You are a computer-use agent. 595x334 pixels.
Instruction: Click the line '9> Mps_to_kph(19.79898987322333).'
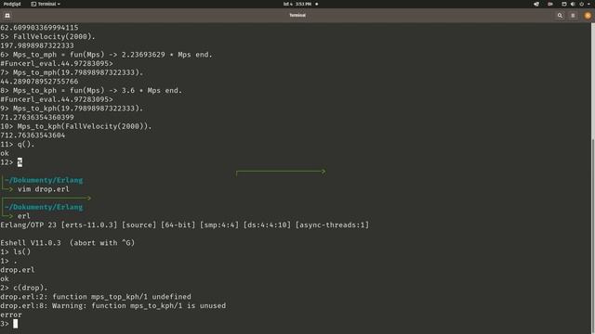pos(72,109)
